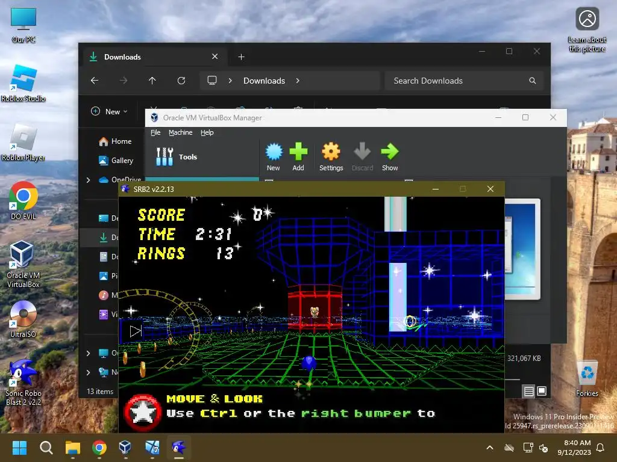617x462 pixels.
Task: Open Sonic Robo Blast 2 desktop shortcut
Action: pyautogui.click(x=23, y=382)
